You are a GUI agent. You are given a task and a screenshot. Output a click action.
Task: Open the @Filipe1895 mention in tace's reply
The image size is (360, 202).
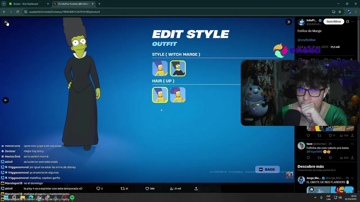(x=314, y=152)
